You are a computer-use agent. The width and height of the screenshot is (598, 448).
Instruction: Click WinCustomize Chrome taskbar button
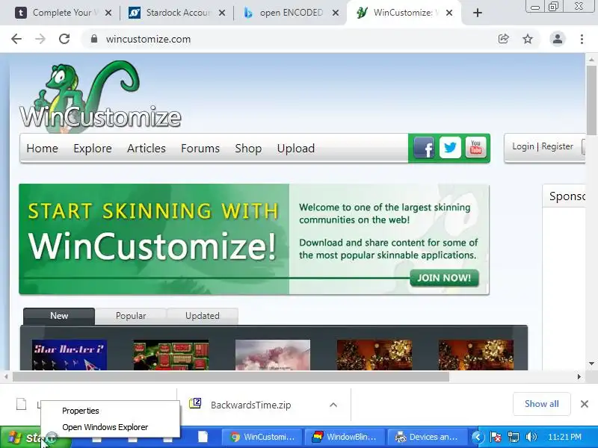click(x=262, y=437)
